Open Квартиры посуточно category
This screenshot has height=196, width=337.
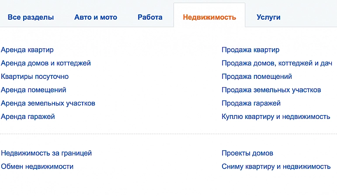click(35, 77)
